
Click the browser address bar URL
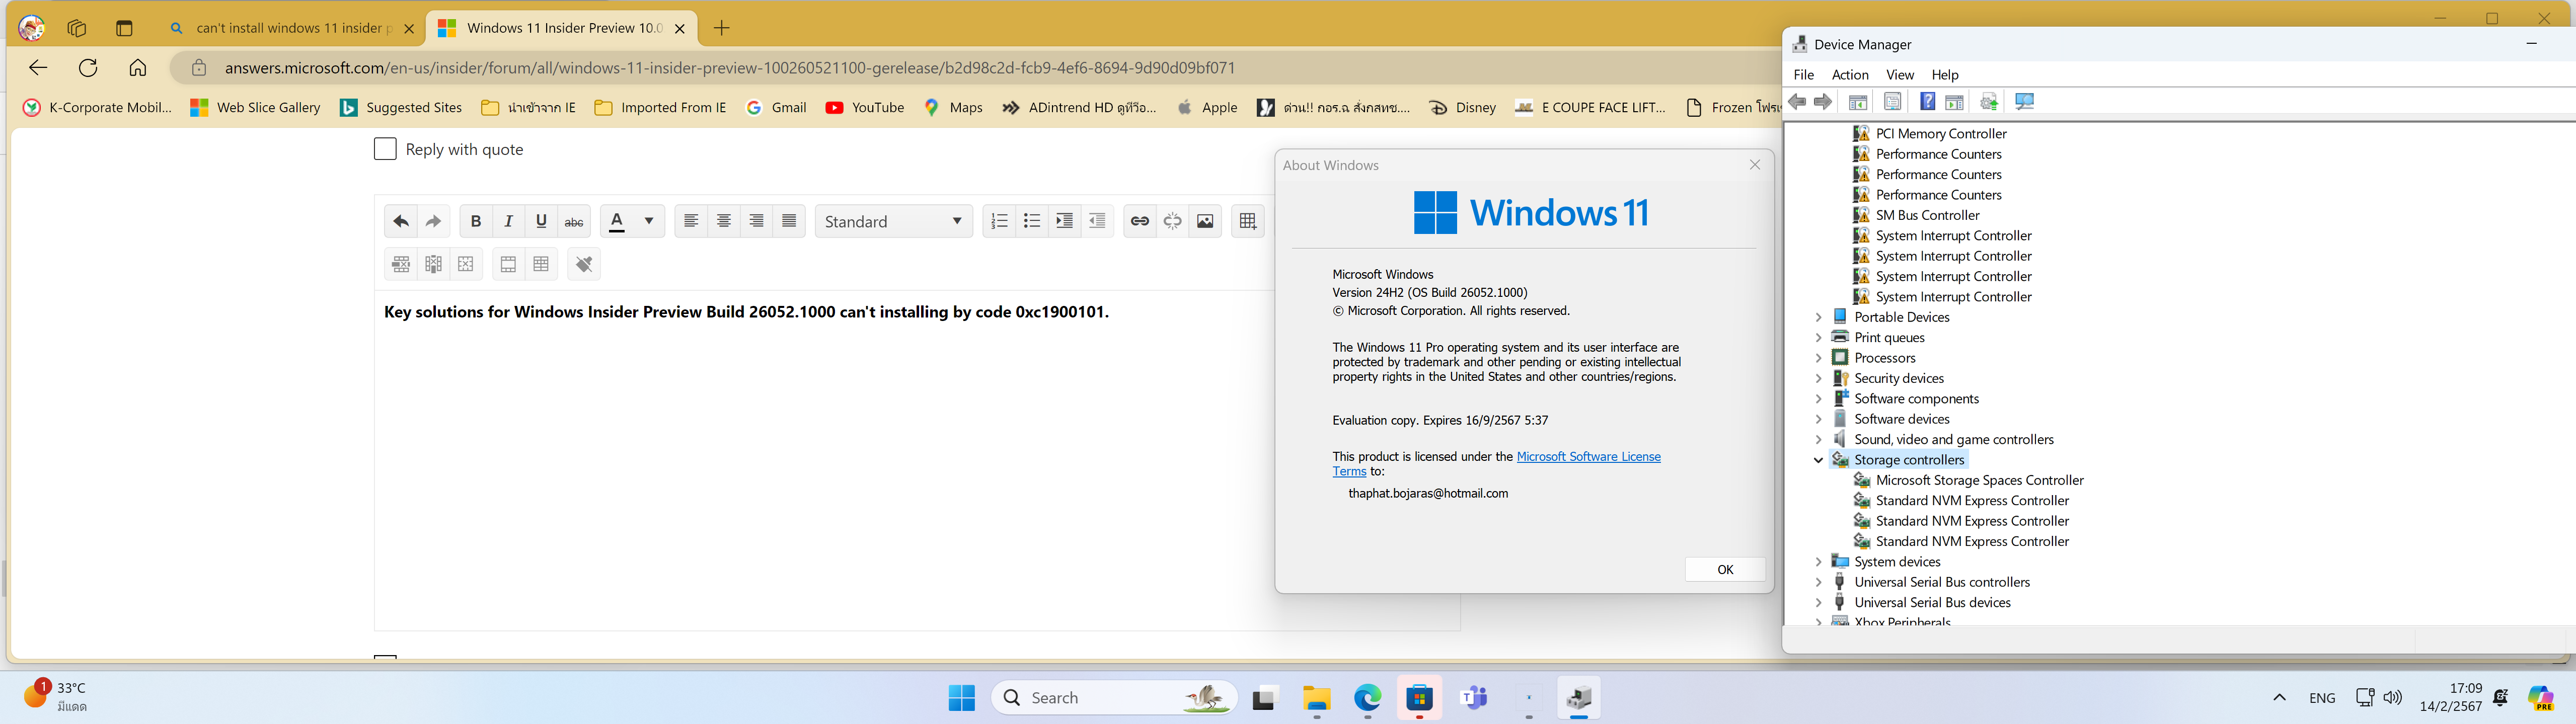(730, 68)
